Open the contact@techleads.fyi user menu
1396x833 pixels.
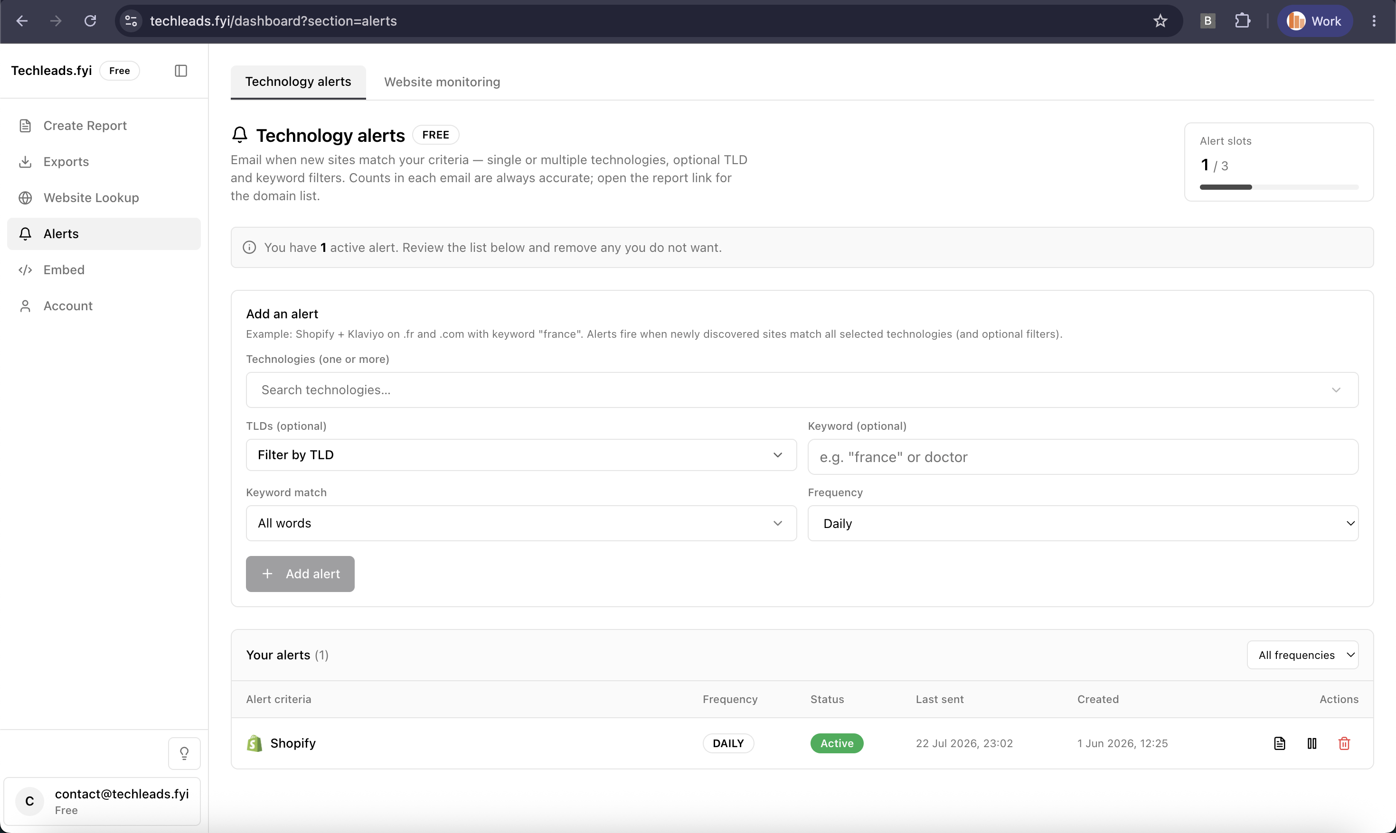(102, 802)
